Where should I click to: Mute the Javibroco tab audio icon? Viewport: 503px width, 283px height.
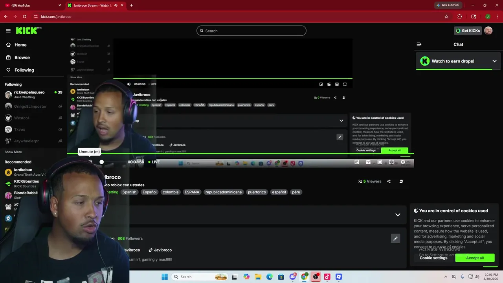[x=116, y=5]
